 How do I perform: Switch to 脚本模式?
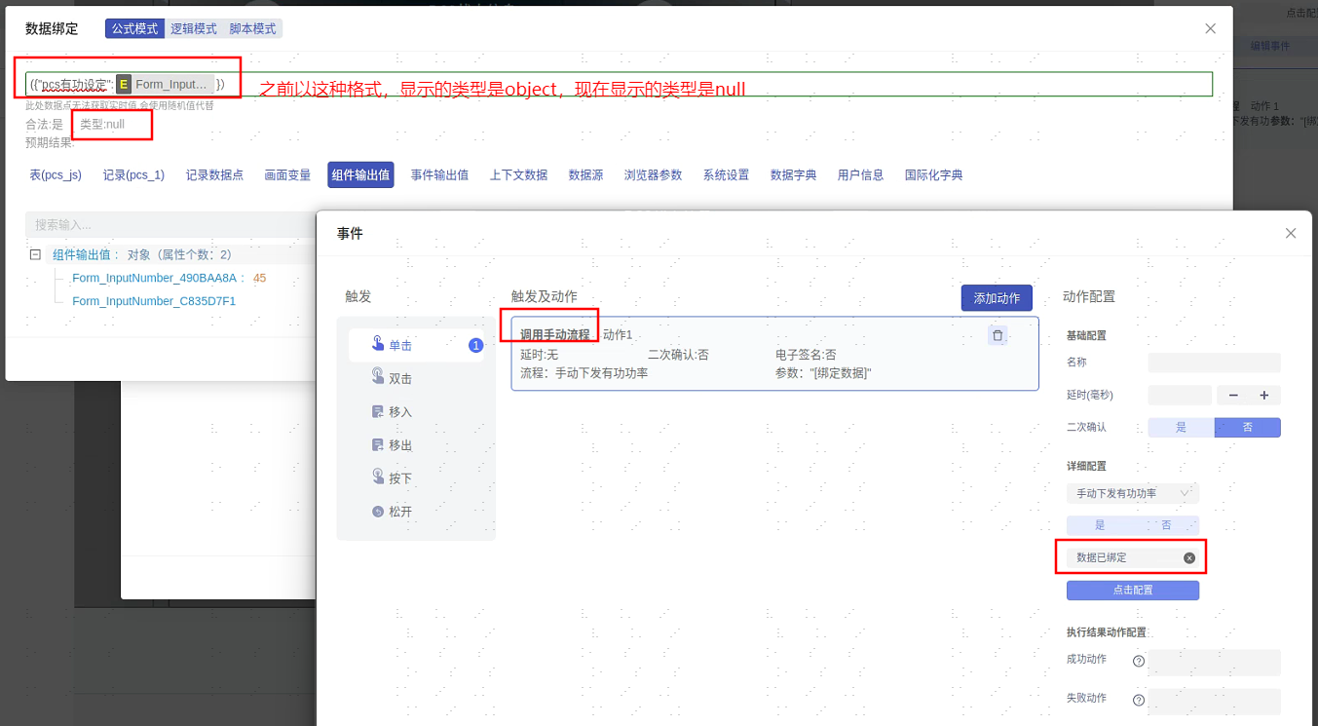[x=252, y=28]
